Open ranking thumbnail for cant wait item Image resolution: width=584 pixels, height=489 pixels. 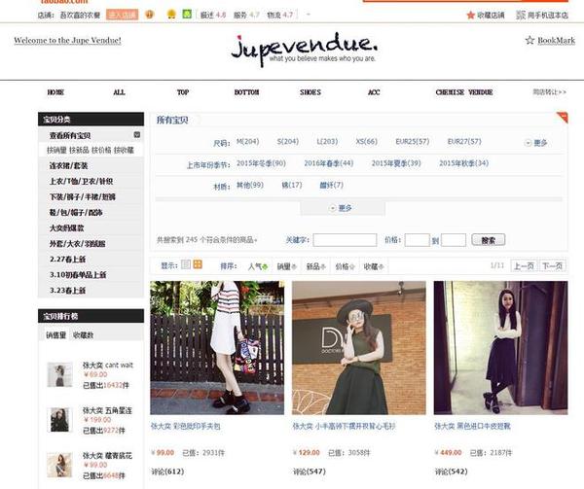59,374
